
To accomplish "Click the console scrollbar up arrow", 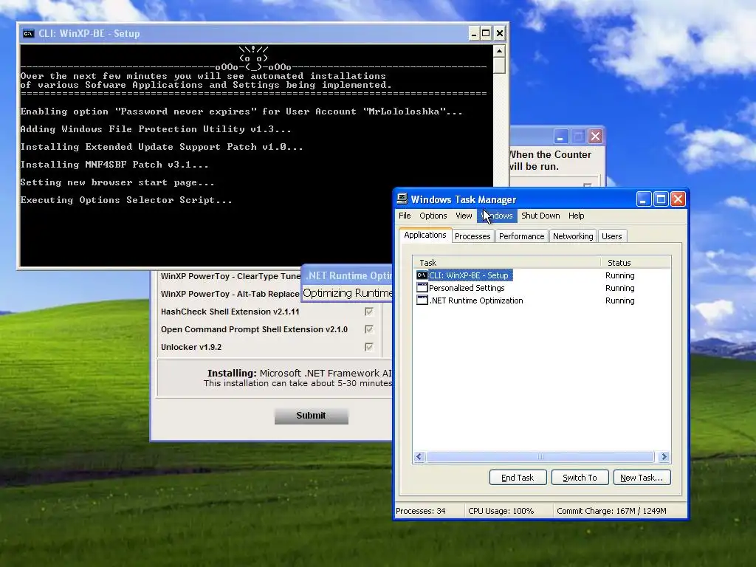I will pos(500,51).
